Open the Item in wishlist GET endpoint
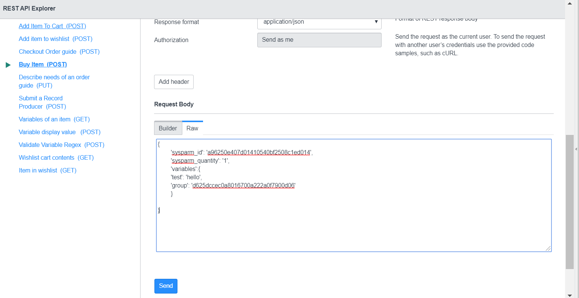This screenshot has width=579, height=298. [x=47, y=170]
